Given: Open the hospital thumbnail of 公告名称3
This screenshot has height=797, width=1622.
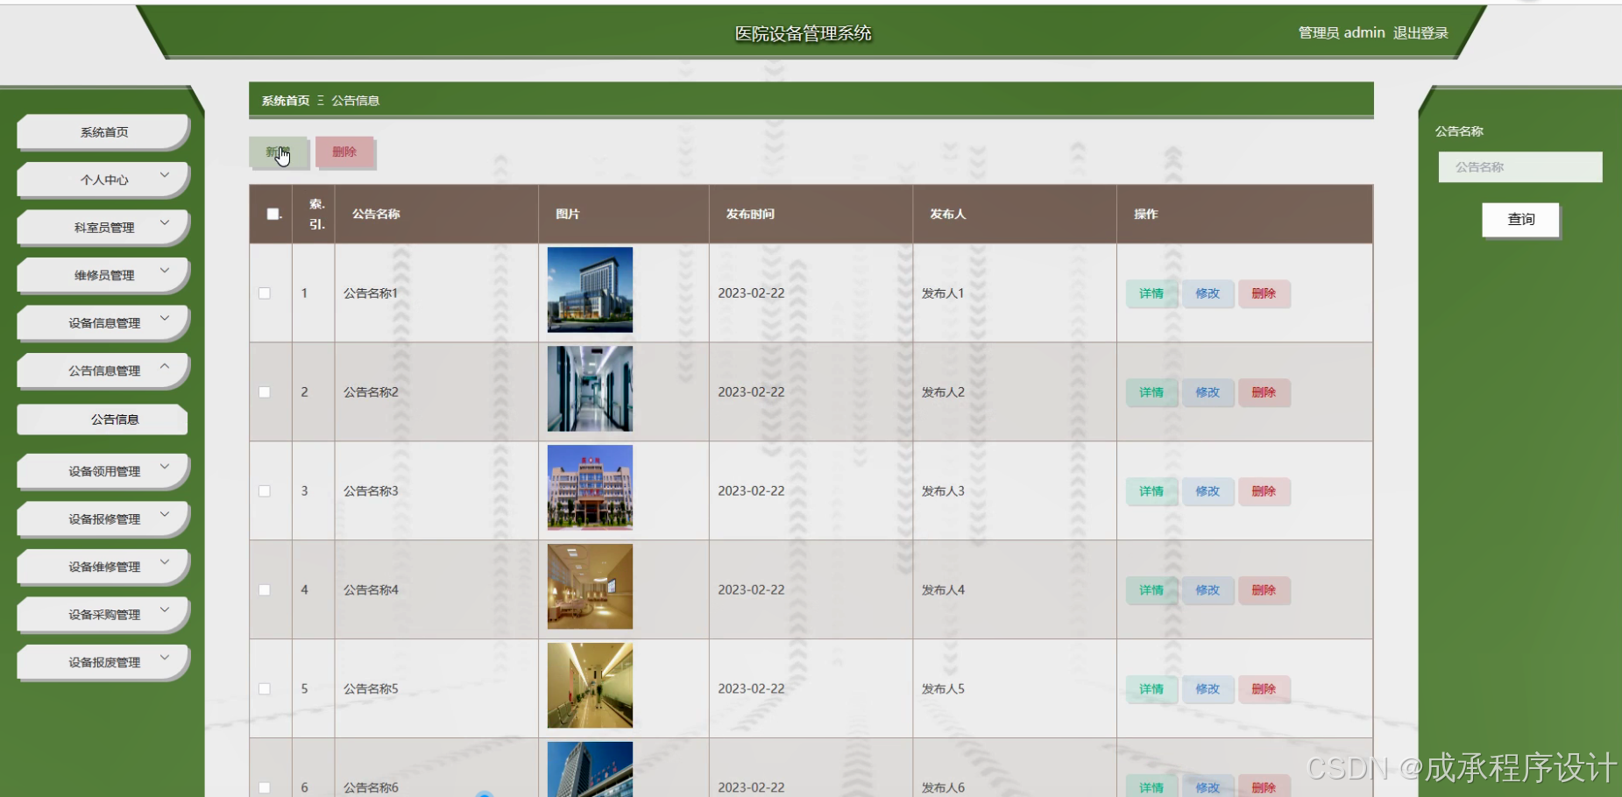Looking at the screenshot, I should (590, 488).
